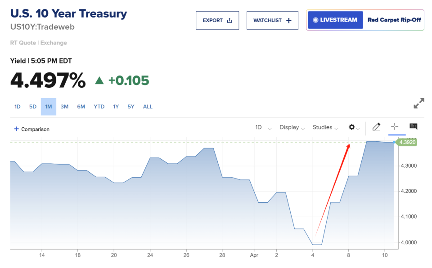Screen dimensions: 432x268
Task: Open chart settings gear
Action: pyautogui.click(x=352, y=127)
